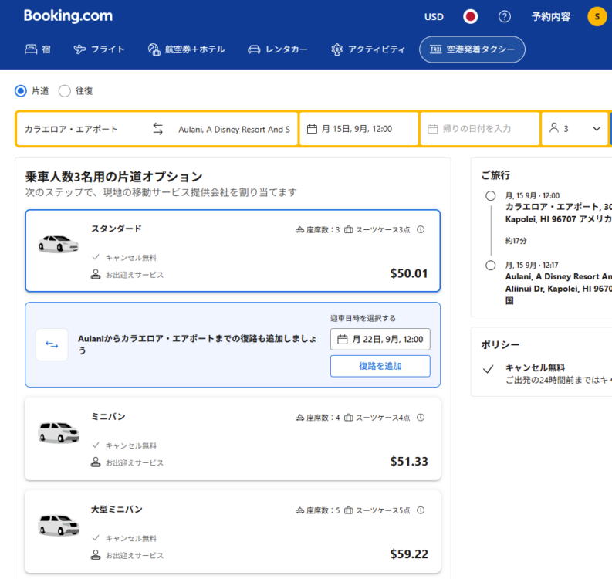Open the passenger count dropdown

(x=574, y=129)
